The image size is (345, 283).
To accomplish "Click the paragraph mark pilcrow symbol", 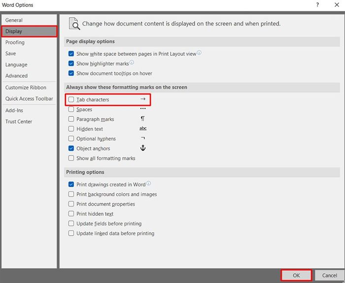I will [x=142, y=119].
